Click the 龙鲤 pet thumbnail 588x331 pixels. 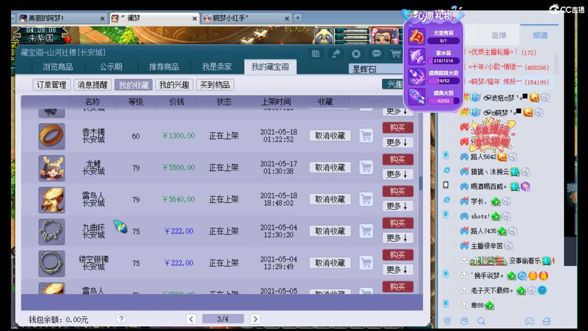pos(52,168)
